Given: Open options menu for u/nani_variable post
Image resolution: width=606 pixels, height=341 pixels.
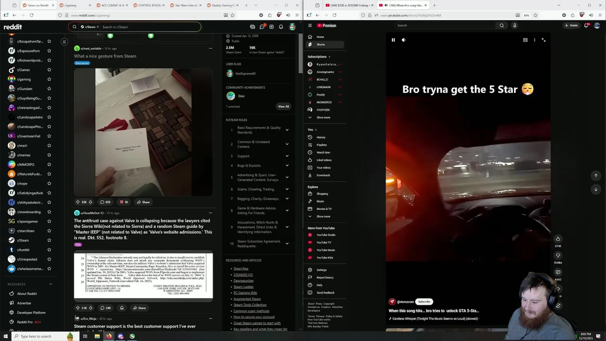Looking at the screenshot, I should 211,48.
